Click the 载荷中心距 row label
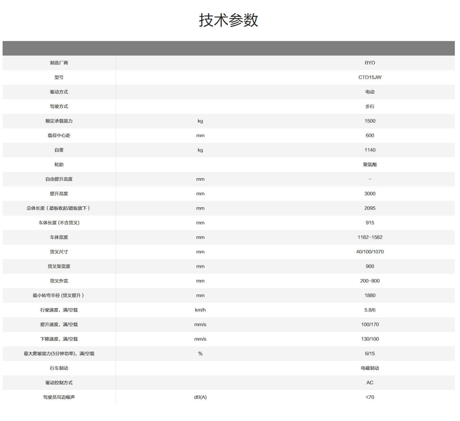 [59, 135]
